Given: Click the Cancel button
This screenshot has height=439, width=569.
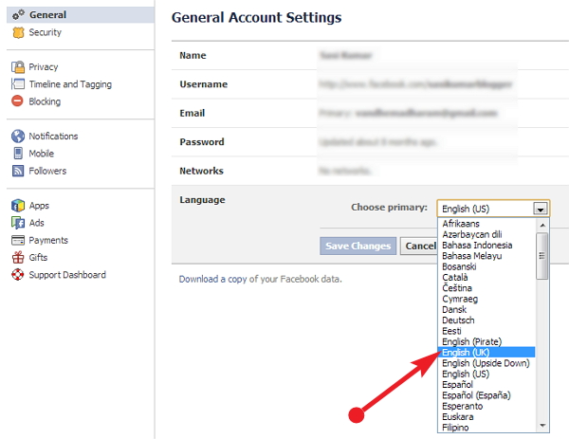Looking at the screenshot, I should tap(419, 246).
